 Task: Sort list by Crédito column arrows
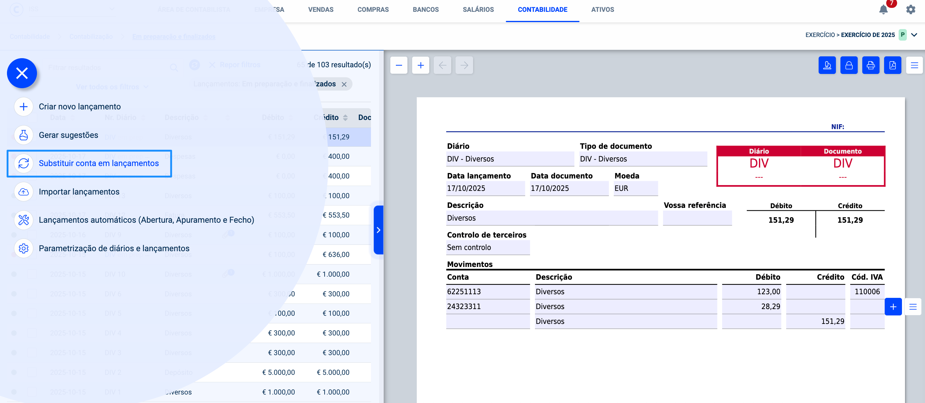click(x=345, y=118)
